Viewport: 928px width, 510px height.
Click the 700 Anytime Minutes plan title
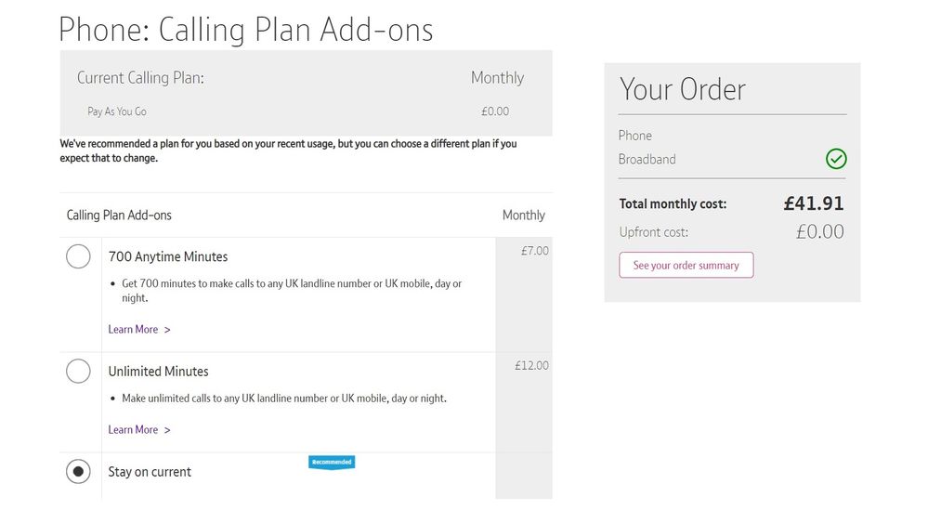click(168, 256)
